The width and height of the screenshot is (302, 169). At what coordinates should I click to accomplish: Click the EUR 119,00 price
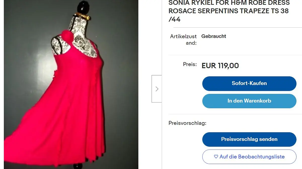[x=220, y=66]
